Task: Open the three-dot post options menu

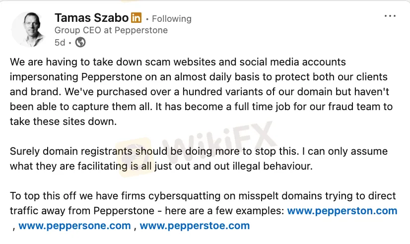Action: coord(391,16)
